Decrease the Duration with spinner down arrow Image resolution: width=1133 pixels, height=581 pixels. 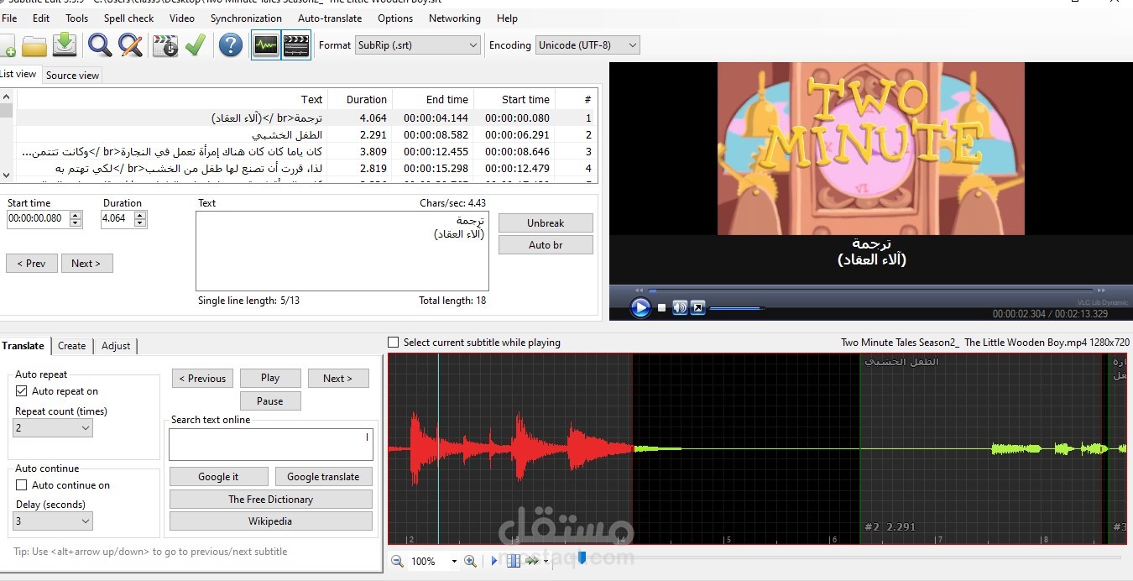(140, 222)
